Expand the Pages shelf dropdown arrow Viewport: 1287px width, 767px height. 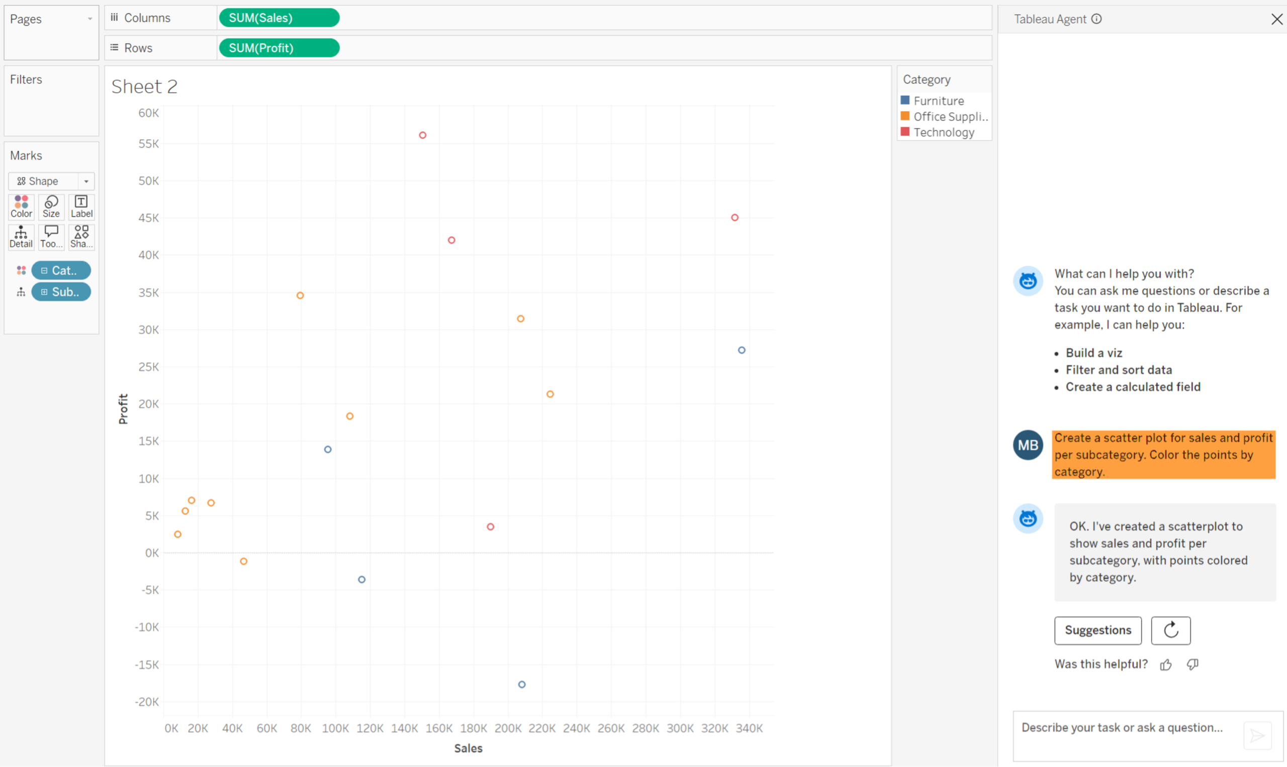(x=90, y=19)
